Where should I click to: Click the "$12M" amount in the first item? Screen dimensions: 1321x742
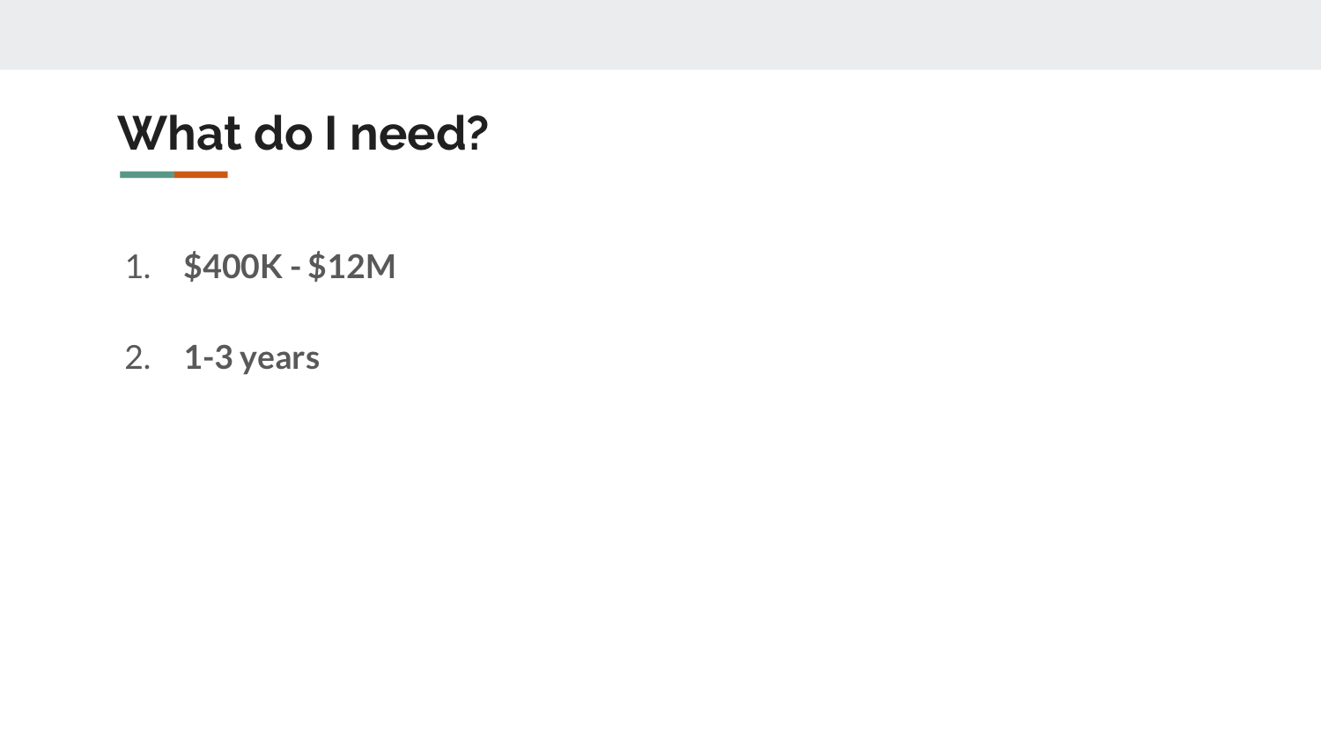pyautogui.click(x=351, y=267)
